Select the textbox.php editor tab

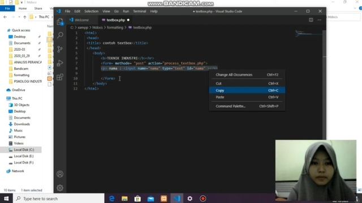coord(115,20)
